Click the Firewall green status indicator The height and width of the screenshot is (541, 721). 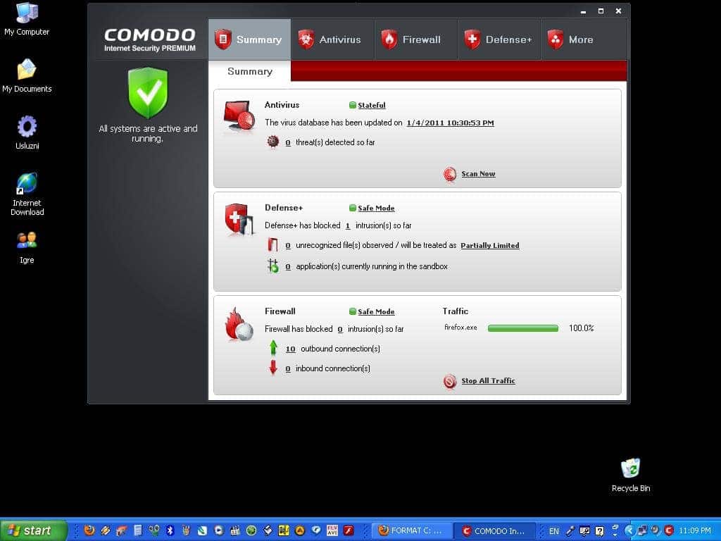click(352, 311)
